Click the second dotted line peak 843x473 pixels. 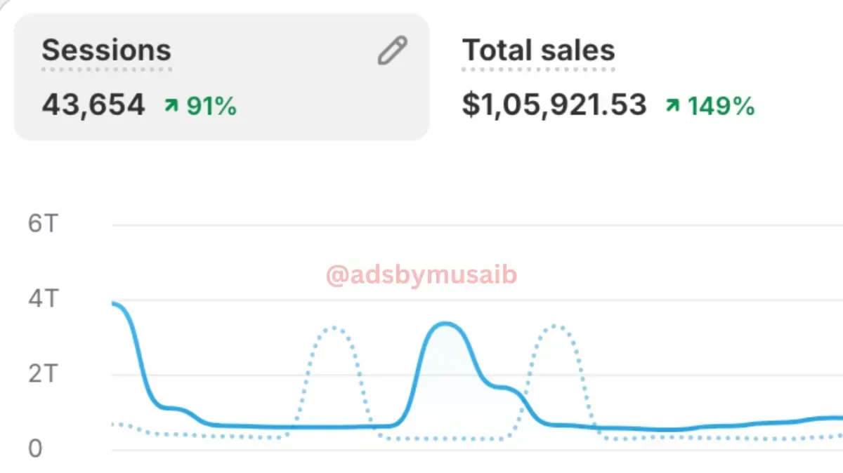click(x=556, y=326)
